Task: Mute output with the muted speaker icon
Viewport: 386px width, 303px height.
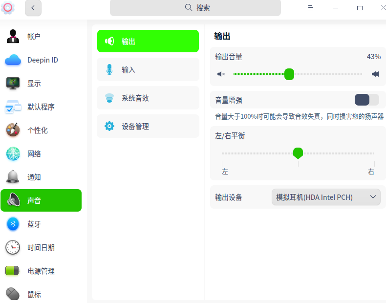Action: (221, 74)
